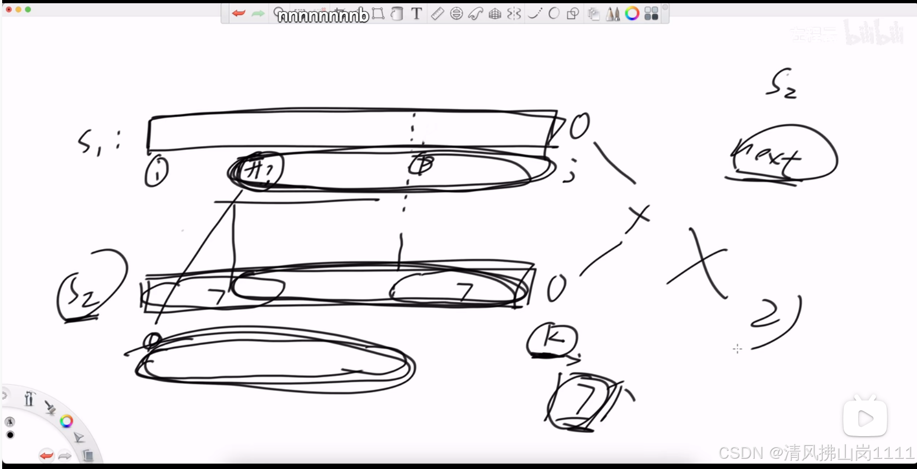Open lagoon tools hammer and wrench icon
Viewport: 917px width, 469px height.
click(29, 399)
